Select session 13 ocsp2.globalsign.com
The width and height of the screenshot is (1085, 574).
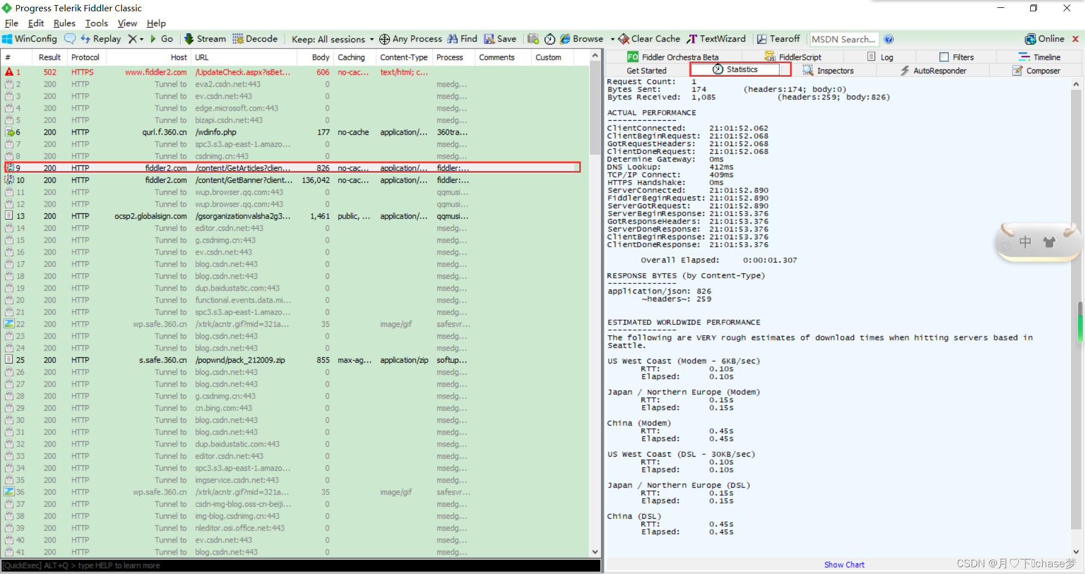pos(294,216)
